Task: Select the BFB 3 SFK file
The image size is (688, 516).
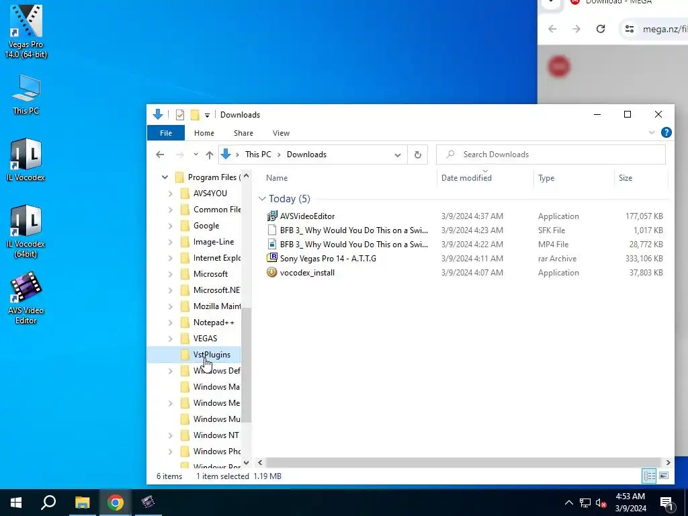Action: click(347, 230)
